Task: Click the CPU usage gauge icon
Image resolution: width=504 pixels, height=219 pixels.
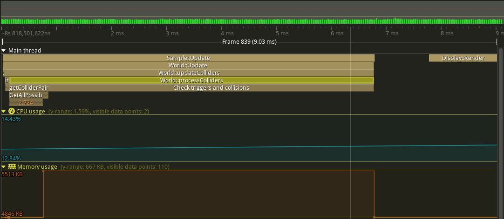Action: [x=12, y=111]
